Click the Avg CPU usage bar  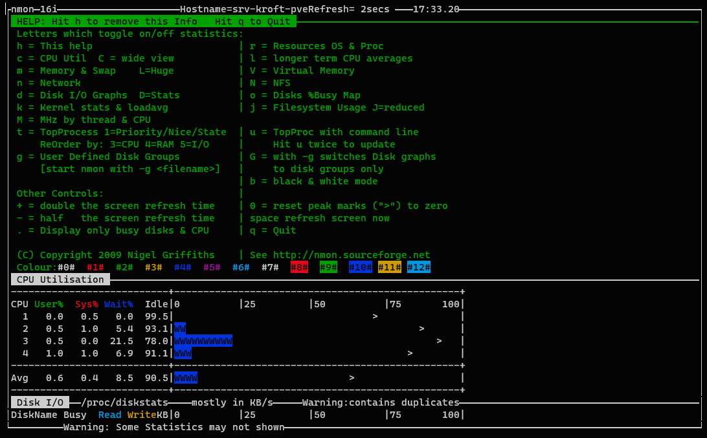pos(186,378)
